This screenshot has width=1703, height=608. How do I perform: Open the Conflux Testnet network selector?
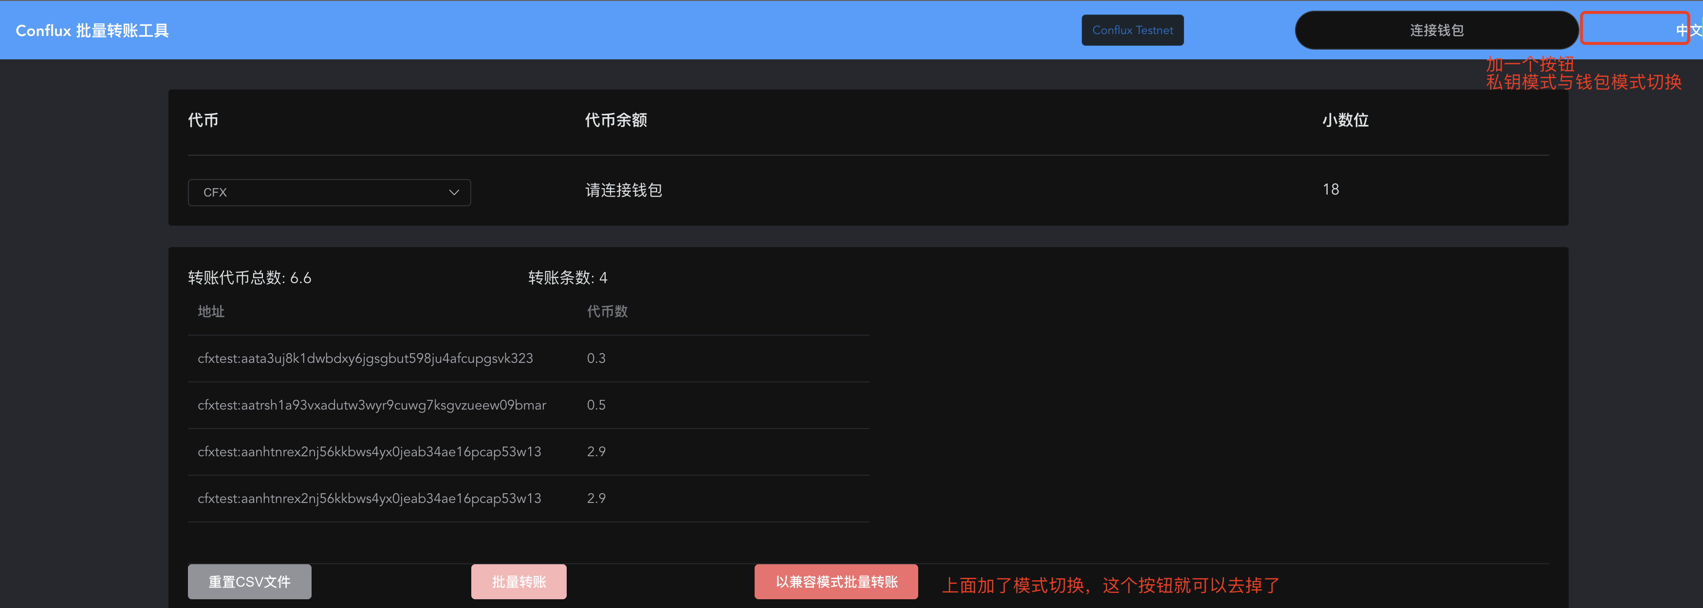click(1132, 30)
